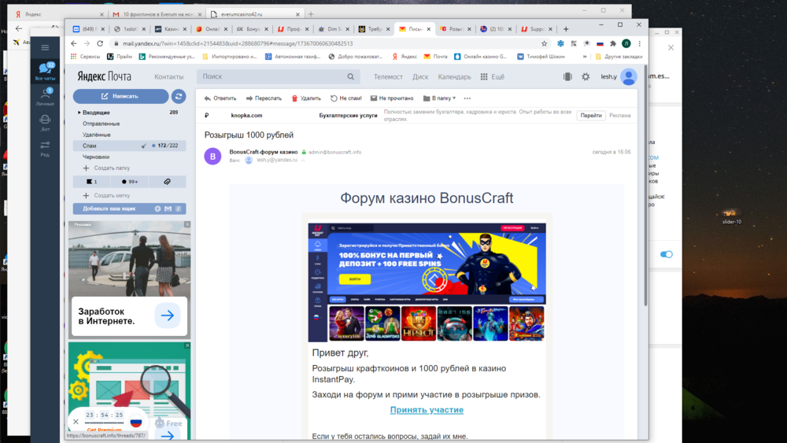Open the Черновики folder
This screenshot has width=787, height=443.
pyautogui.click(x=96, y=157)
